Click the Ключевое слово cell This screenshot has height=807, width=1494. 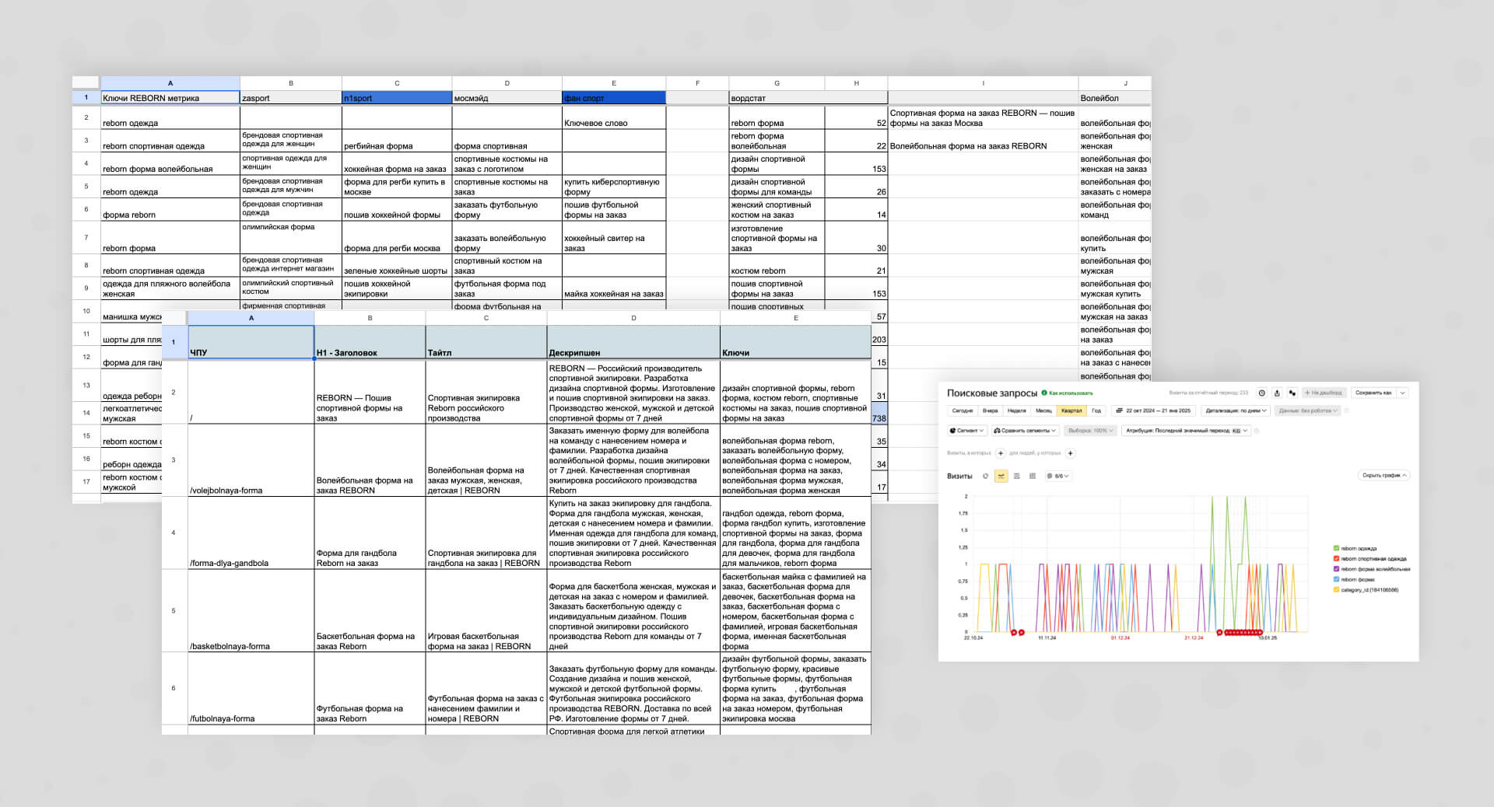[x=614, y=117]
